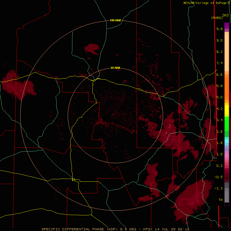Select the 2.6 scale value
Image resolution: width=231 pixels, height=231 pixels.
coord(219,132)
